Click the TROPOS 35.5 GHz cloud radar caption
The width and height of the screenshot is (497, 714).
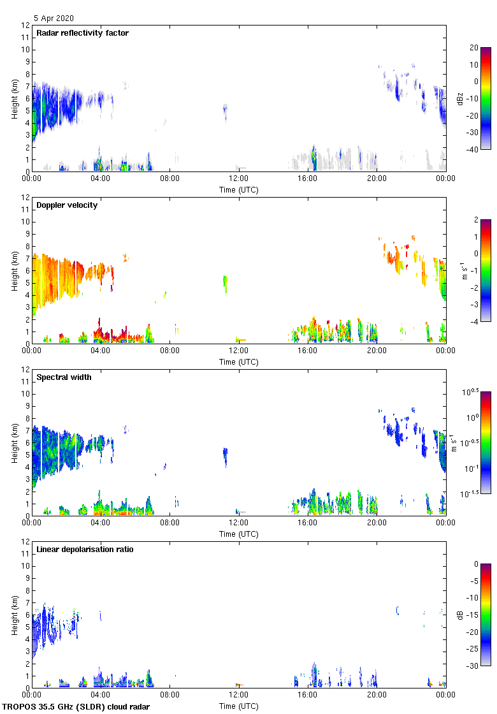click(76, 707)
